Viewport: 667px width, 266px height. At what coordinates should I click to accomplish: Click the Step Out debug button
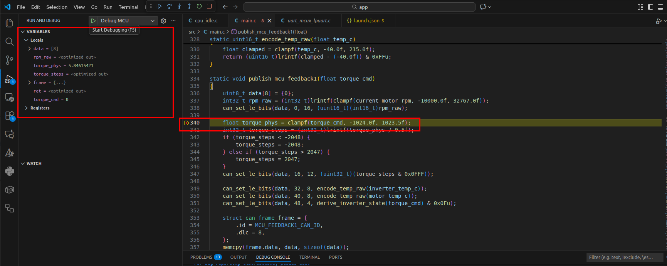[x=189, y=7]
